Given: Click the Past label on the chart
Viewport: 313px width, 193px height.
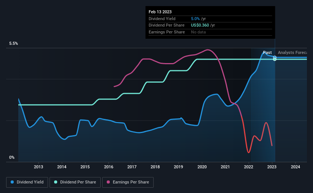Looking at the screenshot, I should pos(267,52).
